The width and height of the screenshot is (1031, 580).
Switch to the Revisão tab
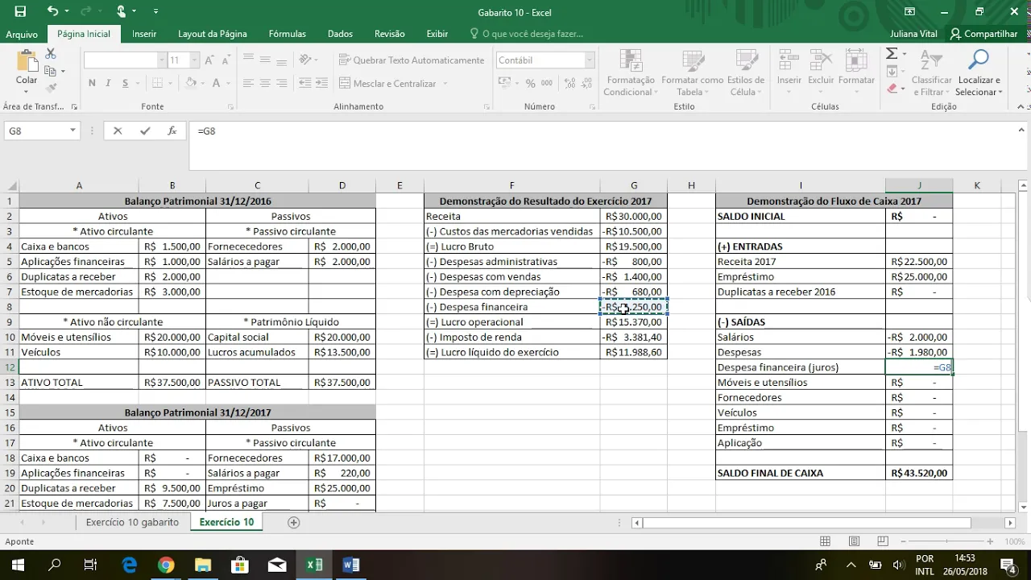coord(390,34)
